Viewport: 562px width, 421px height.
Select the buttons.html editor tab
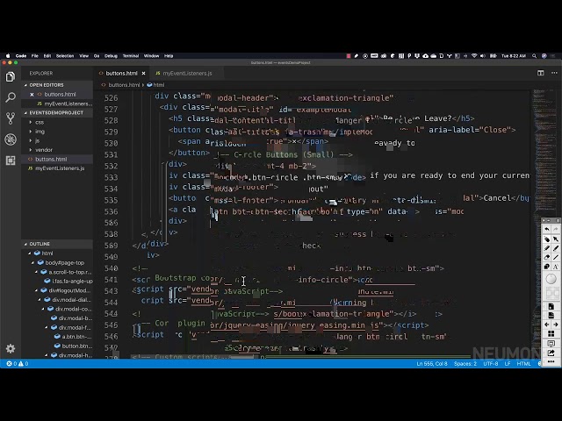122,74
